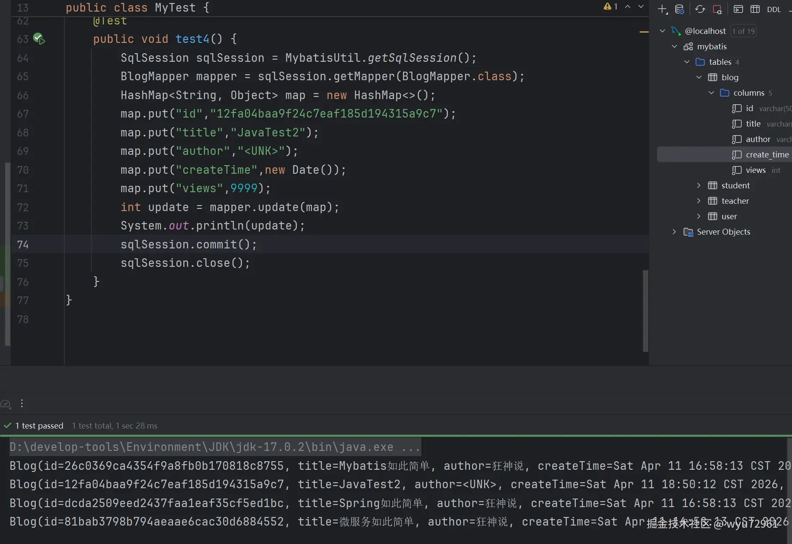Open Data Source Properties database icon
This screenshot has width=792, height=544.
click(x=680, y=9)
